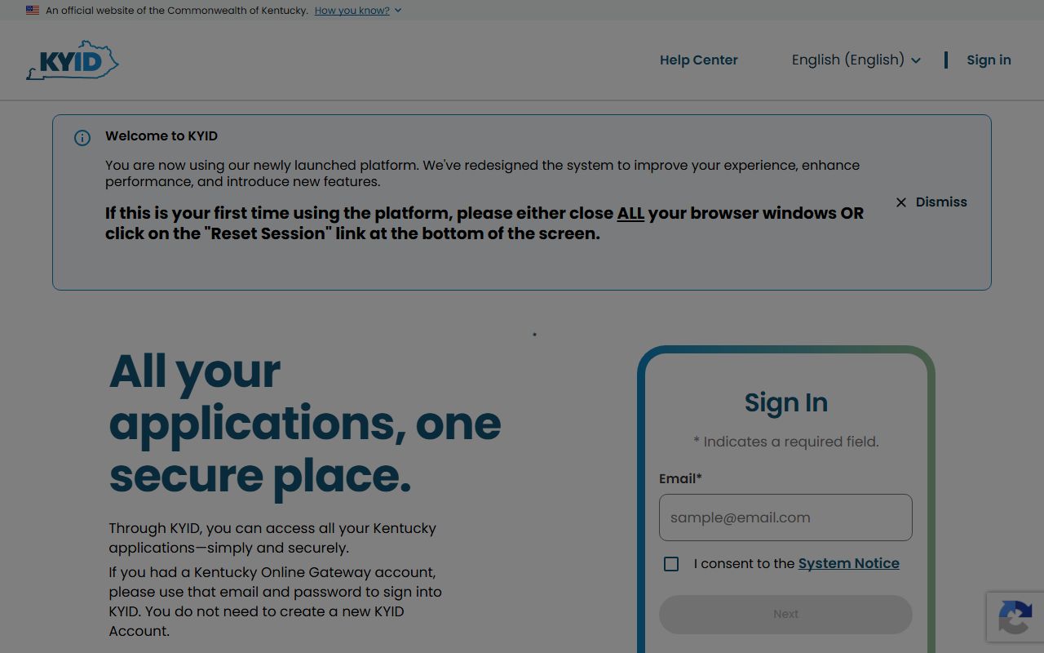Focus the Email input field
Viewport: 1044px width, 653px height.
(x=785, y=518)
